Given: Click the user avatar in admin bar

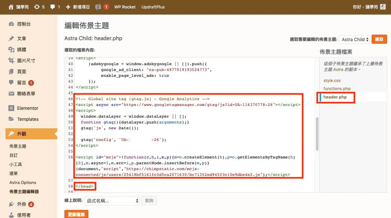Looking at the screenshot, I should [x=383, y=7].
